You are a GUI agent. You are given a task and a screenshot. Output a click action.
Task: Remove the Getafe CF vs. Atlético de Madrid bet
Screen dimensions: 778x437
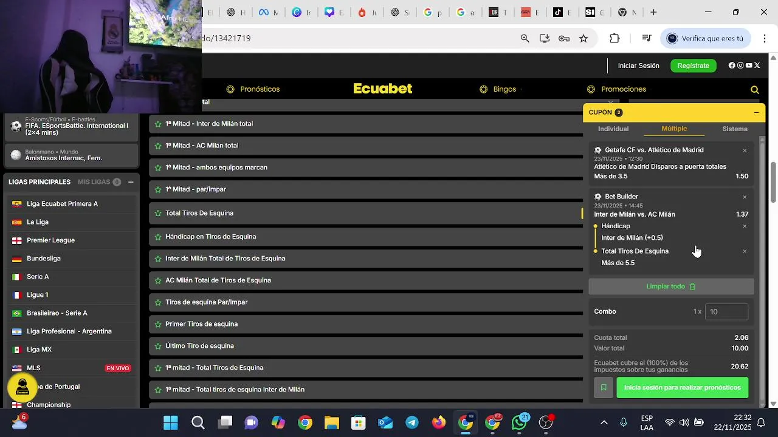pyautogui.click(x=745, y=151)
